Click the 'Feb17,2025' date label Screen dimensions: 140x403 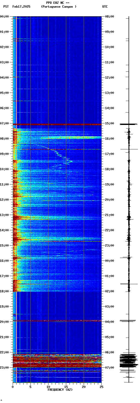coord(21,7)
